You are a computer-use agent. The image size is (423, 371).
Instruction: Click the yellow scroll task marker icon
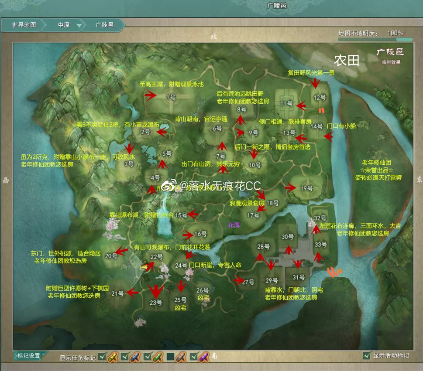[x=113, y=357]
